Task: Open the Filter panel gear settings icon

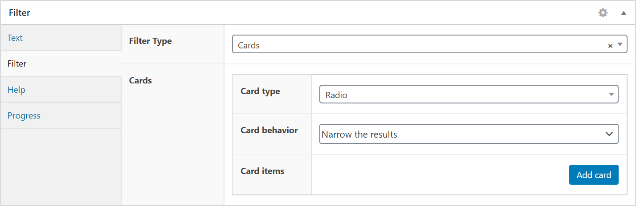Action: point(603,13)
